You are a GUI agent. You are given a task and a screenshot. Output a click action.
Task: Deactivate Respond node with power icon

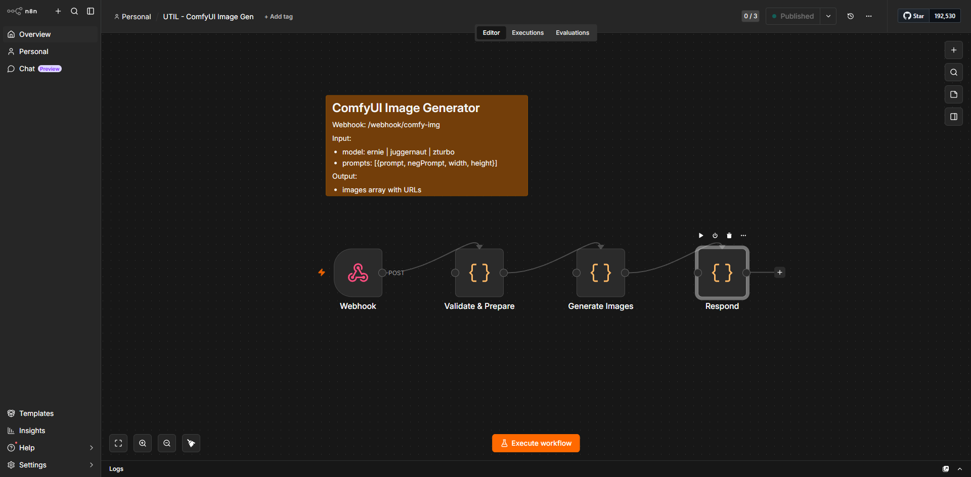pyautogui.click(x=715, y=235)
